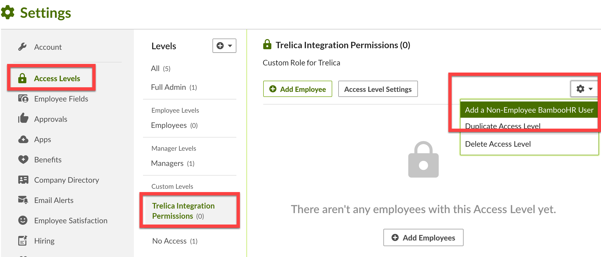Click the green lock beside Trelica Integration title

click(267, 44)
